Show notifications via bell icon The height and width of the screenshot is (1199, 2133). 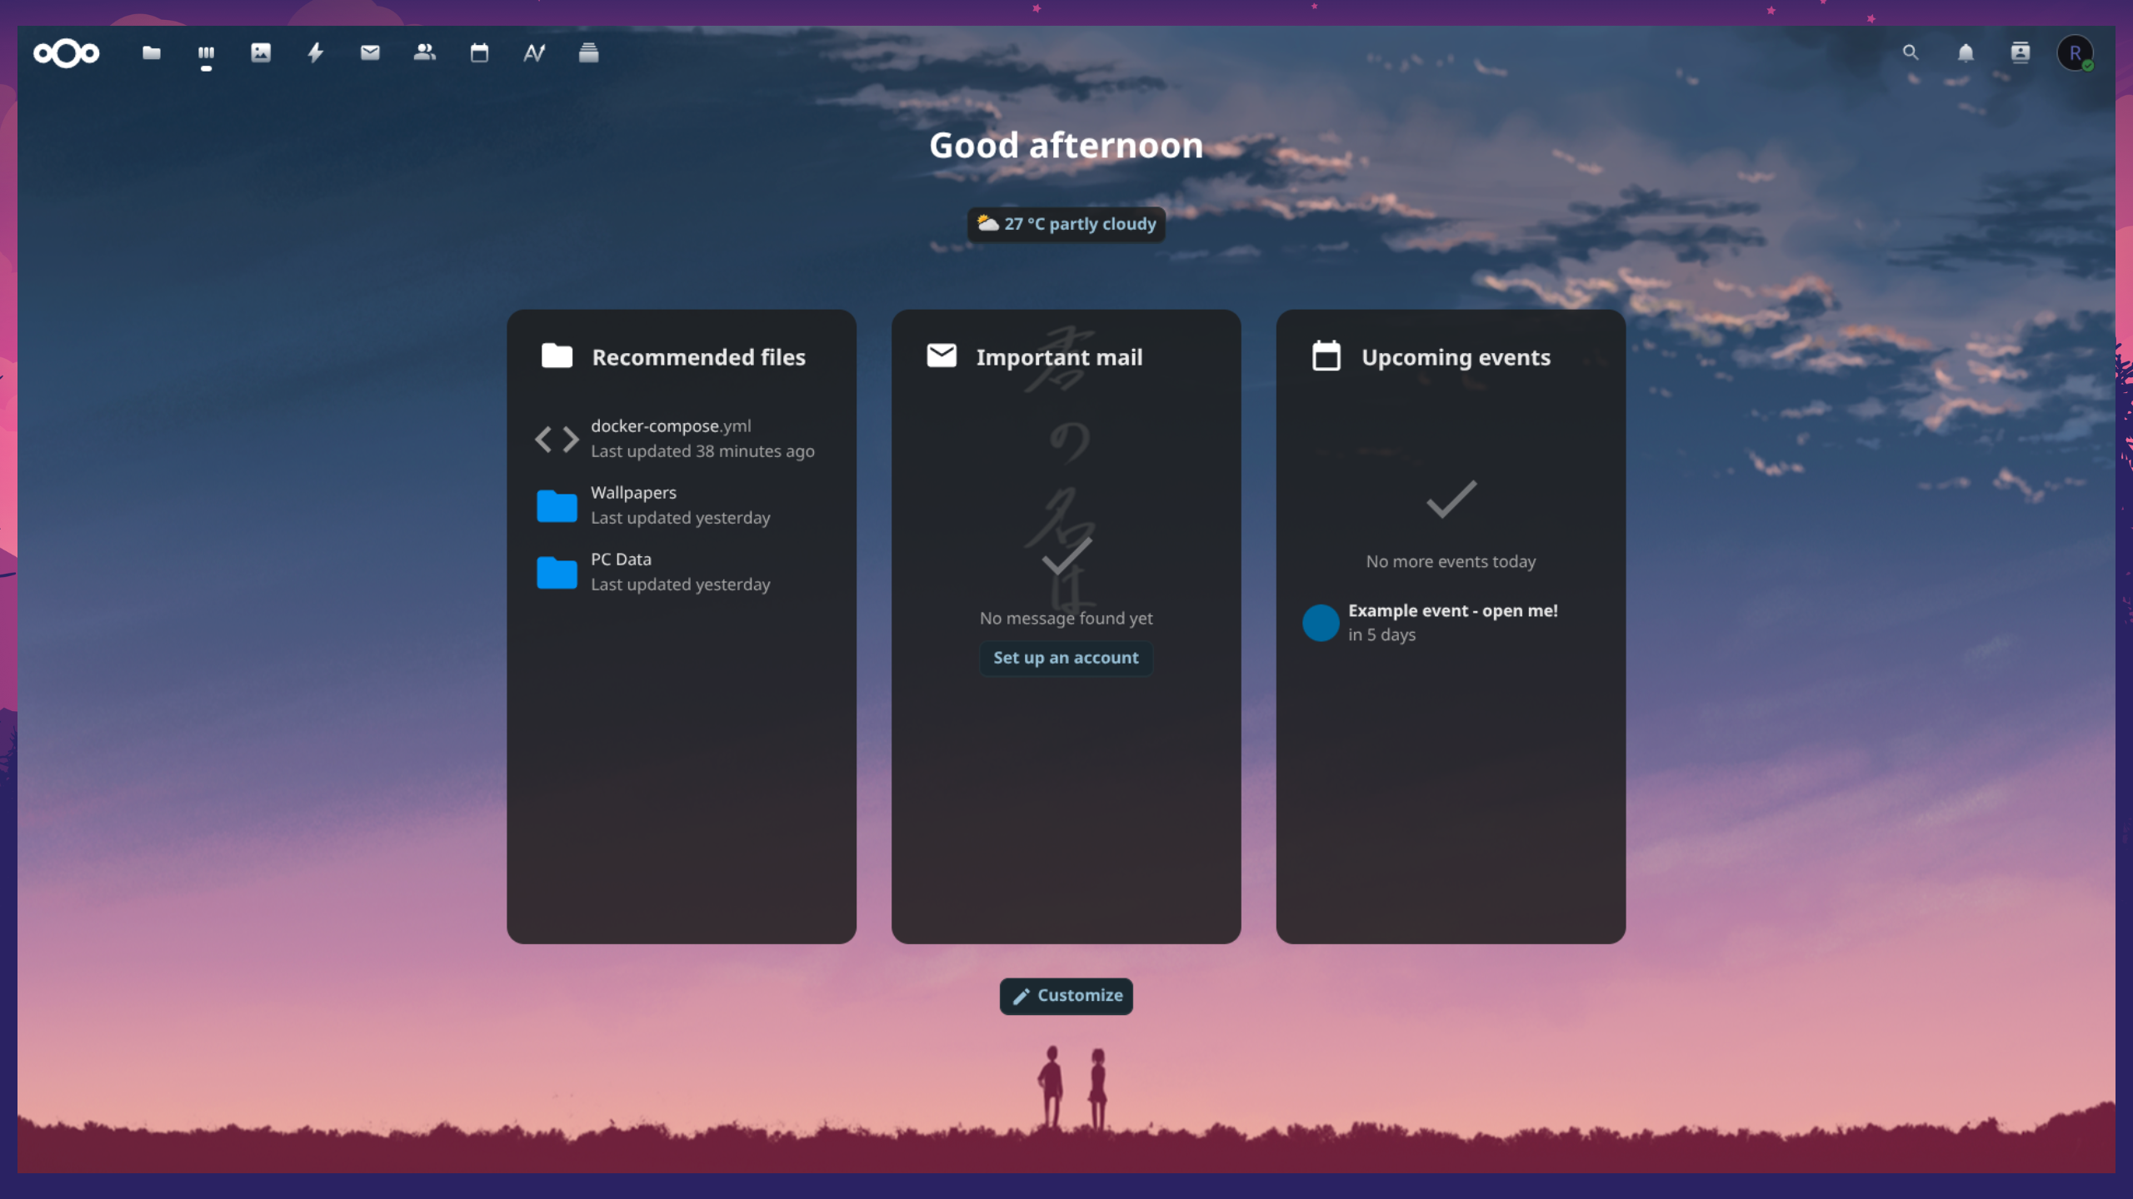click(x=1966, y=53)
